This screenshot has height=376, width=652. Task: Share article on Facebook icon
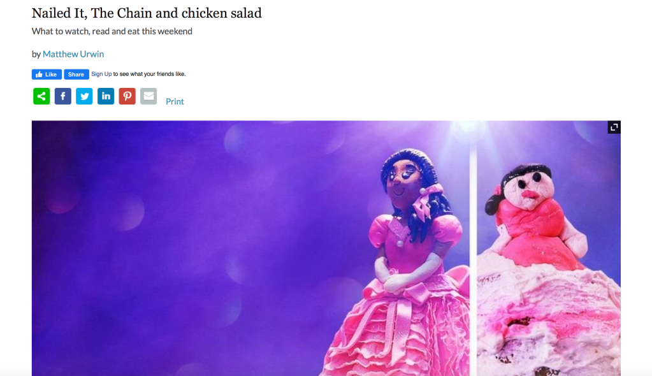click(x=63, y=96)
